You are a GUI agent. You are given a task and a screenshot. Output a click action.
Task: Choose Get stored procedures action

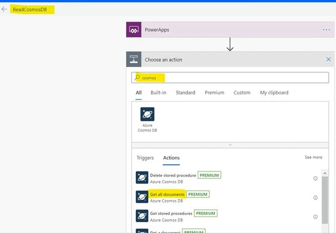coord(171,214)
